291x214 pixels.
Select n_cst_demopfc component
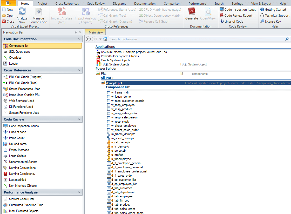click(121, 142)
